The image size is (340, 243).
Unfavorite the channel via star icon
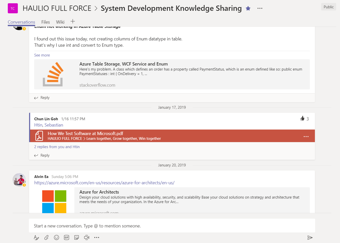[248, 8]
